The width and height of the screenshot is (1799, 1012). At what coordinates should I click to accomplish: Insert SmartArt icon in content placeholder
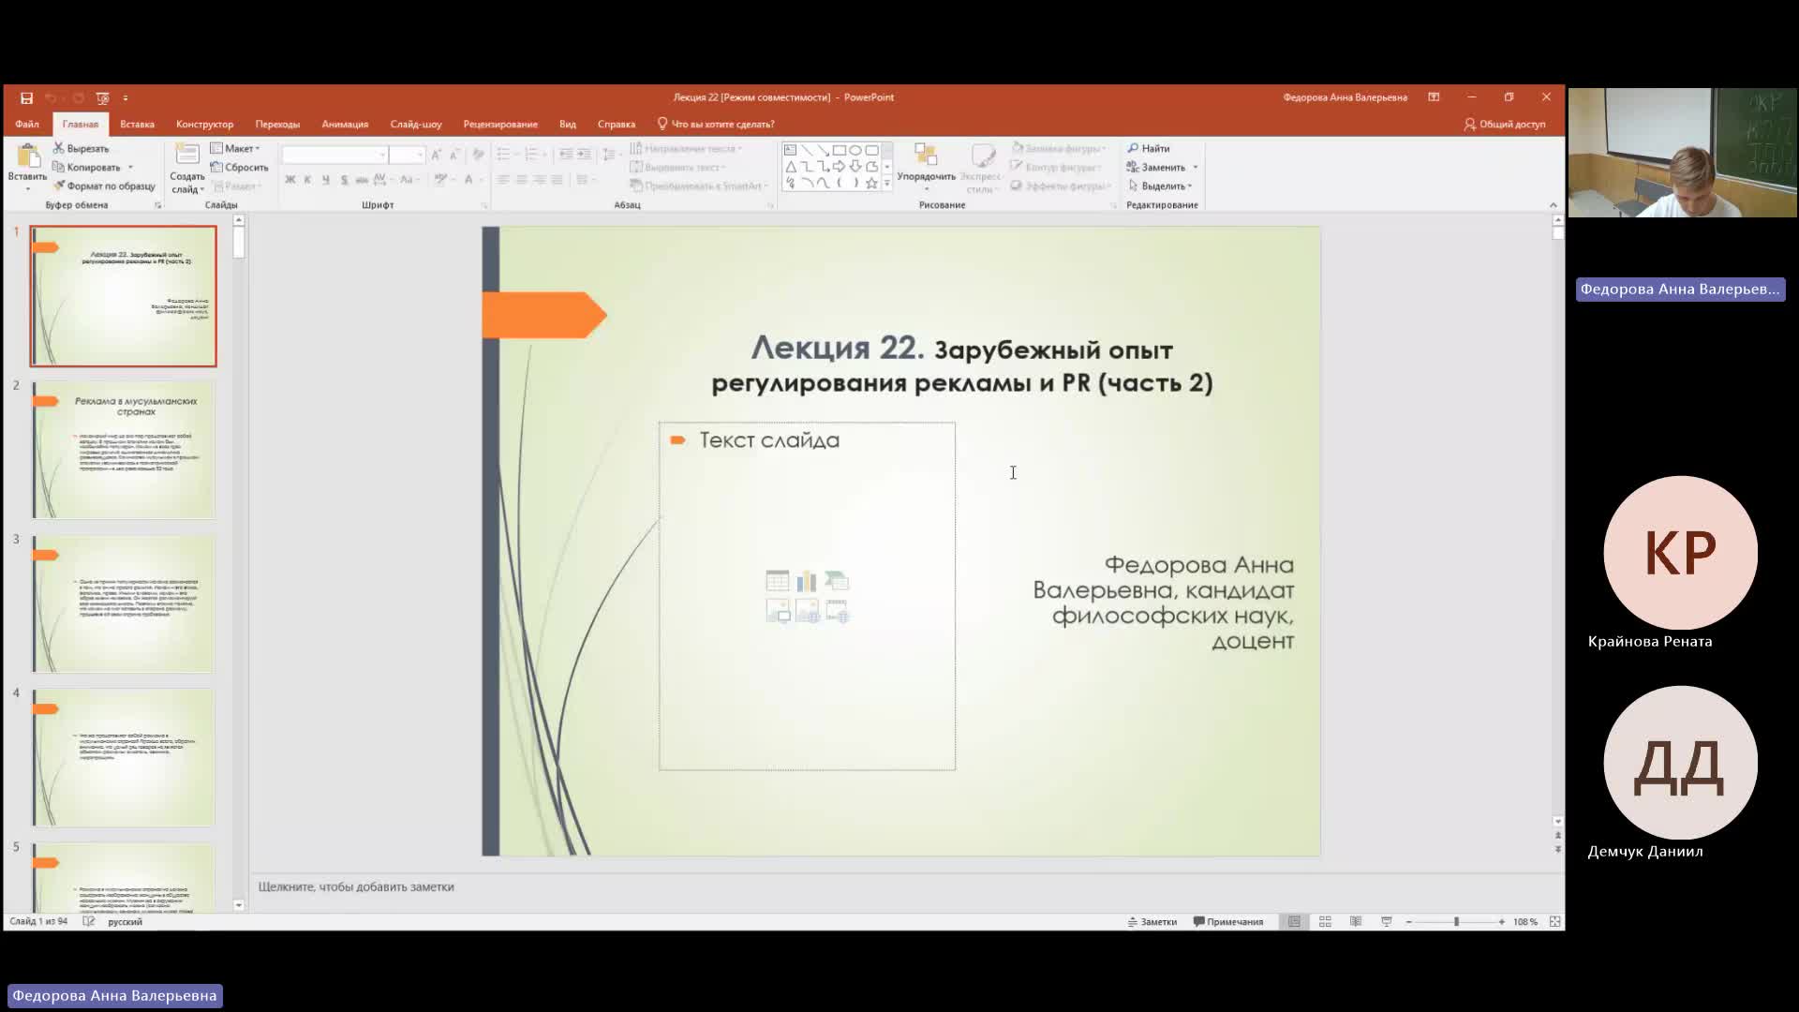(837, 582)
